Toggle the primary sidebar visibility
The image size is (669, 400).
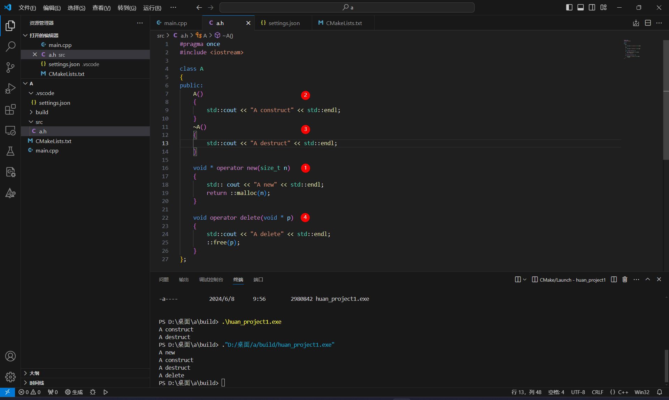click(569, 7)
